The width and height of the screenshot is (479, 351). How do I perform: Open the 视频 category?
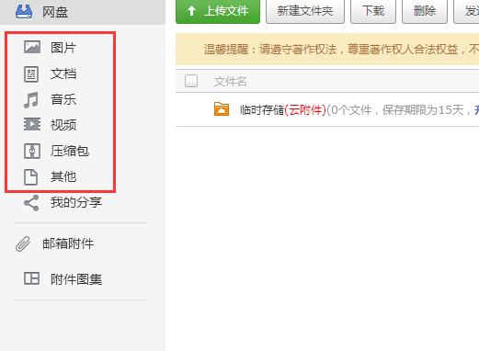63,125
